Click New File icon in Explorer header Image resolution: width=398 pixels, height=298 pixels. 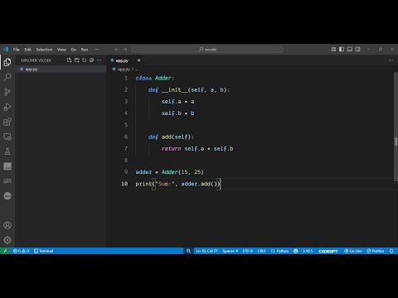click(x=69, y=60)
